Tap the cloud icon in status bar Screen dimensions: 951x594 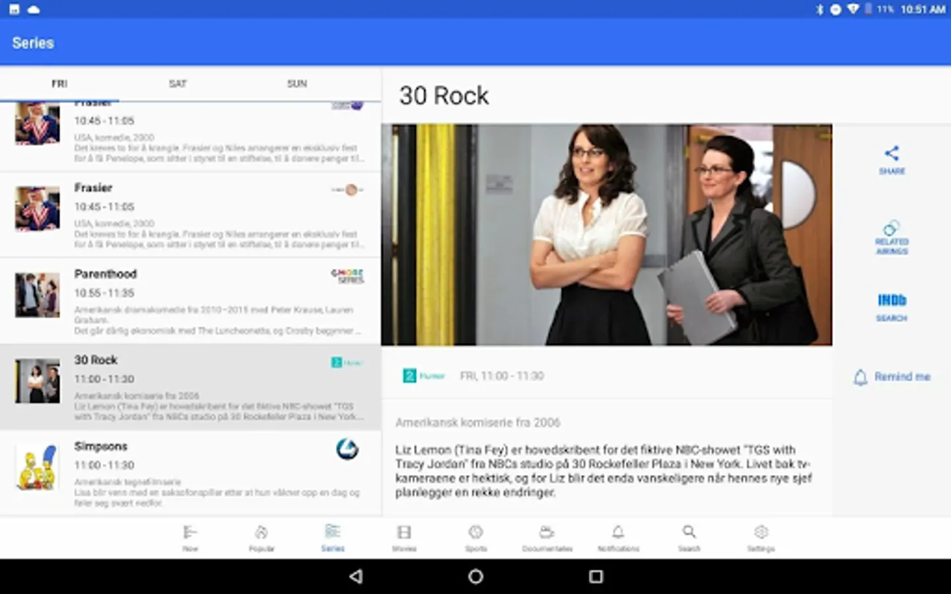pos(34,9)
